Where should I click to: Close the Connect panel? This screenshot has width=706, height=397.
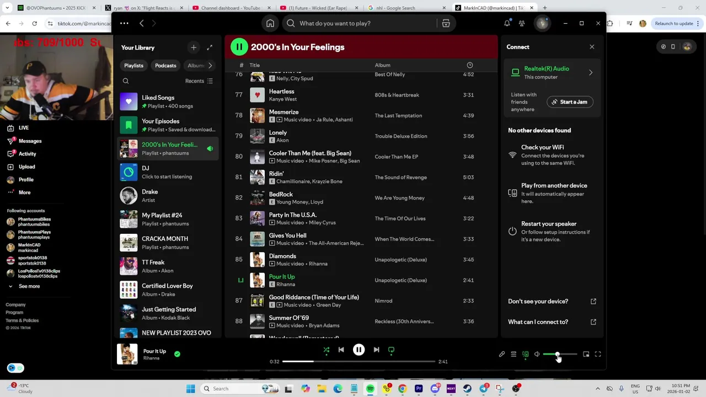coord(592,47)
